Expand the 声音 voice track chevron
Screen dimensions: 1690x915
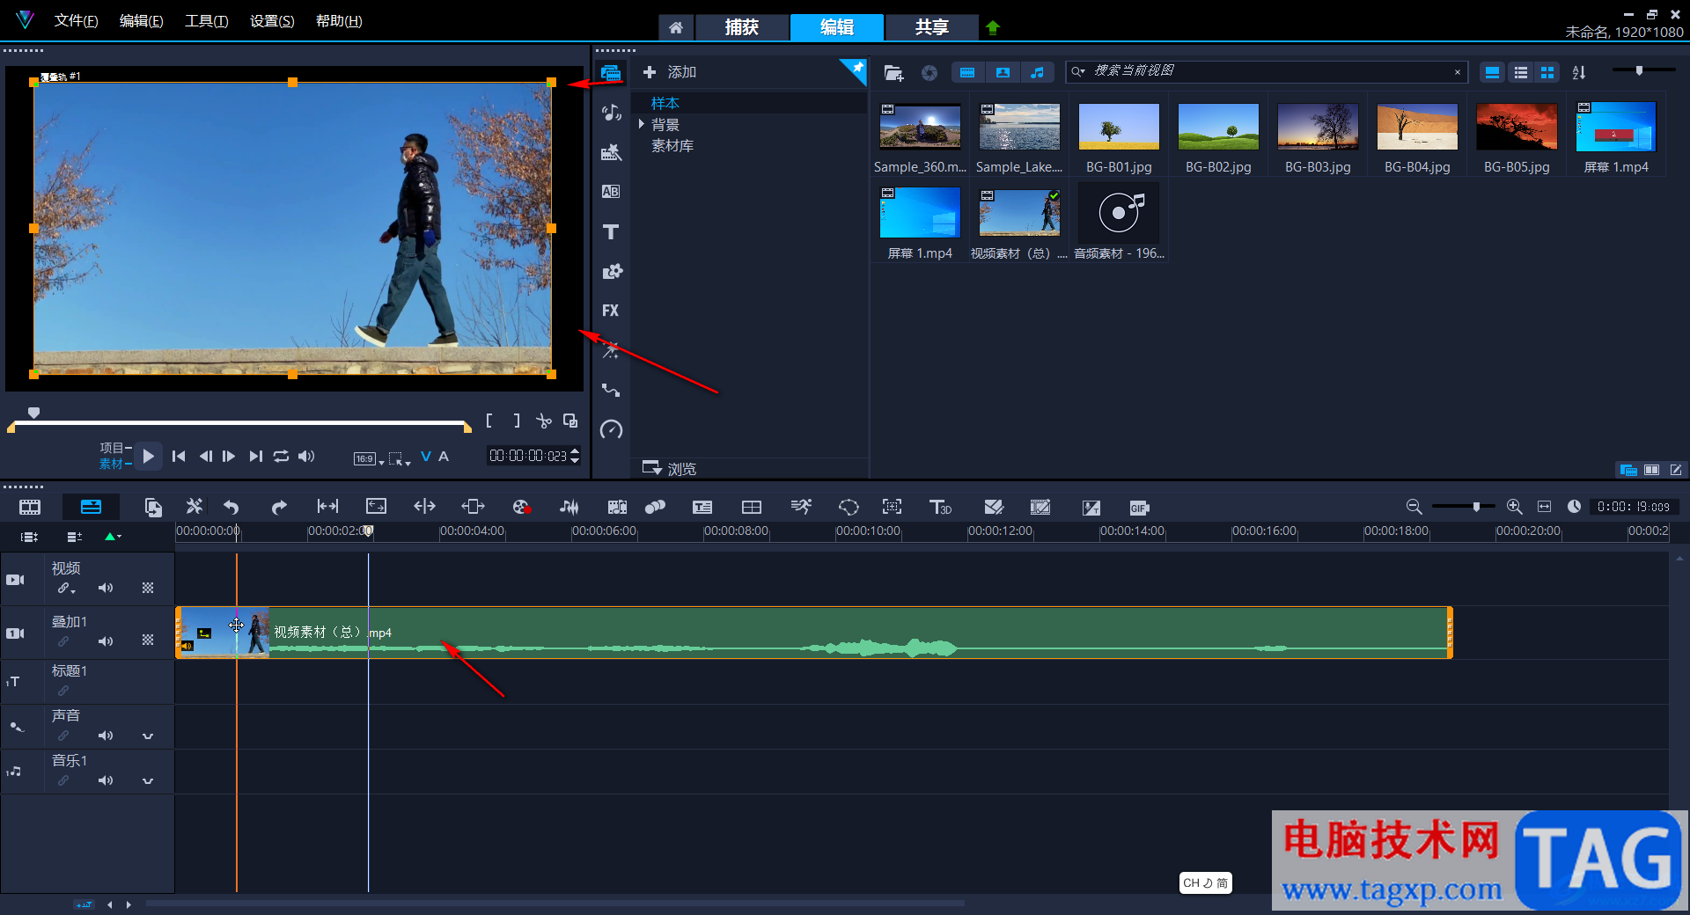(148, 736)
